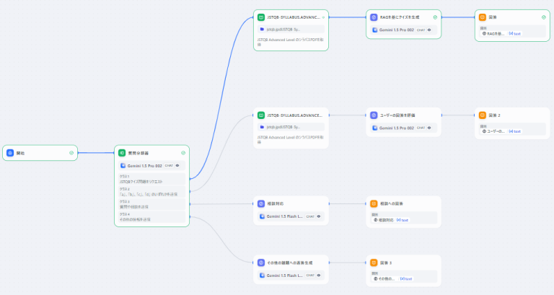Screen dimensions: 554x295
Task: Select class 1 row (JSTQBクイズ問題をリクエスト)
Action: tap(152, 180)
